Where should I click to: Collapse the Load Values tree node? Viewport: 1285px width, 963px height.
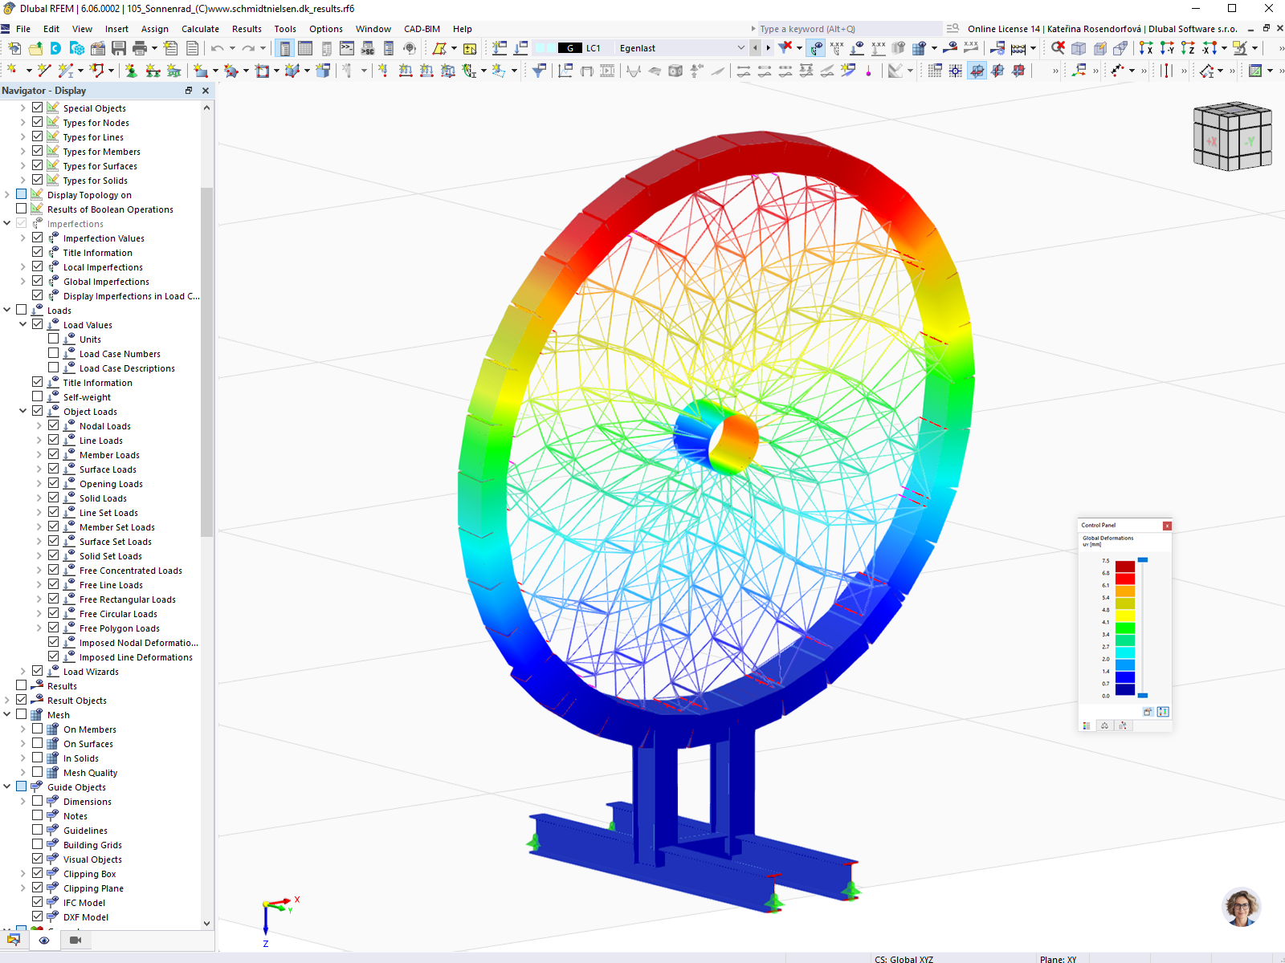(23, 324)
